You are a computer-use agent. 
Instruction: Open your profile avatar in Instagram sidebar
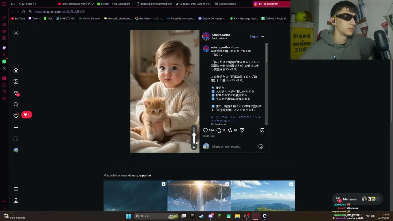pos(16,150)
